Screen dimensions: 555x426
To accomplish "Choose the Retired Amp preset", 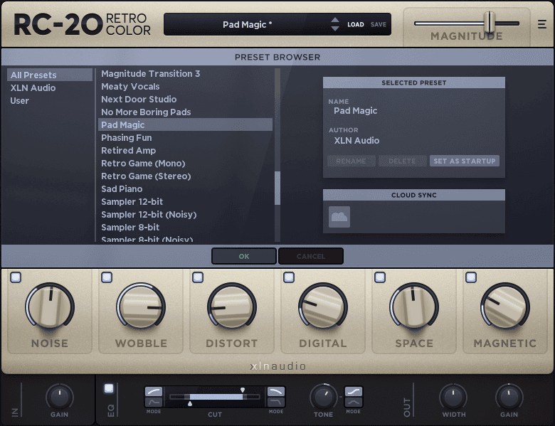I will pos(185,150).
